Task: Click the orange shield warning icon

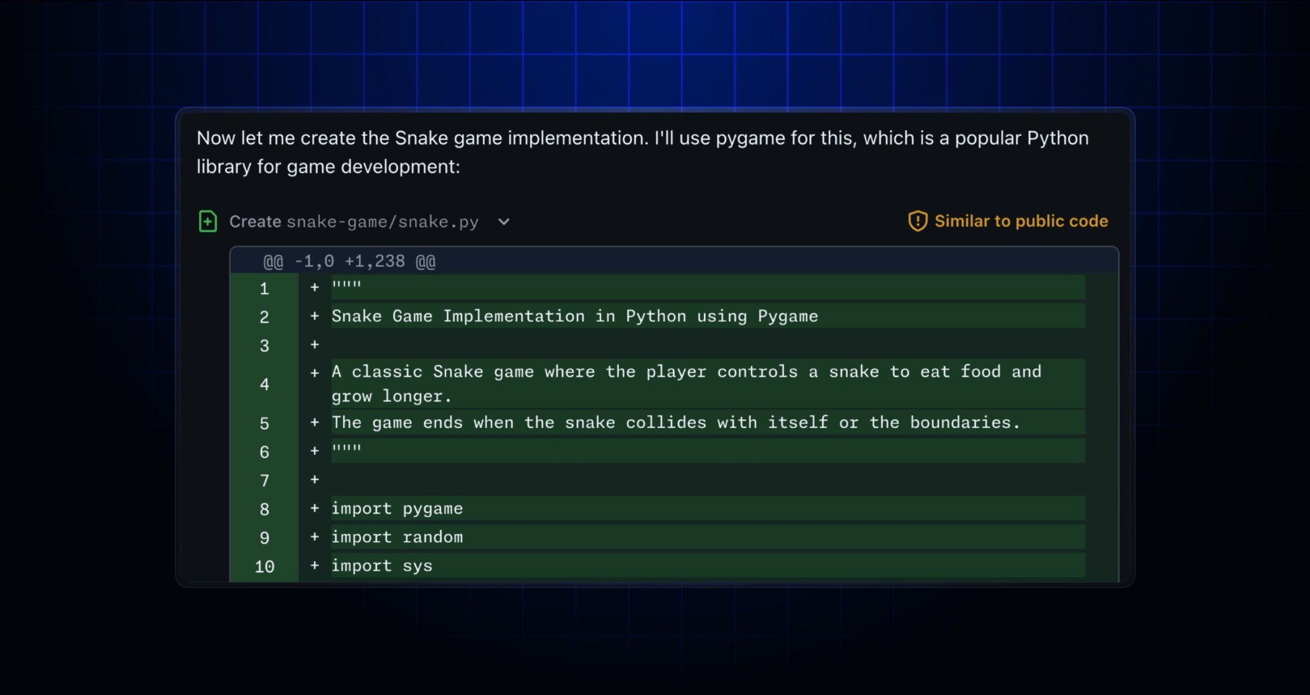Action: point(917,221)
